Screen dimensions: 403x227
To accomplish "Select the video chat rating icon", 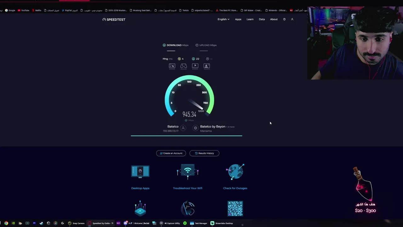I will 207,66.
